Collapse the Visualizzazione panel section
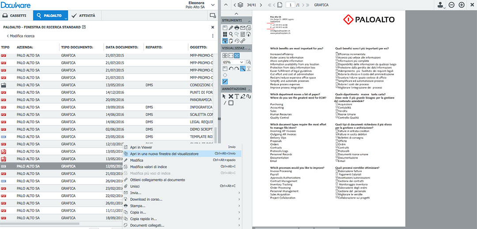Viewport: 477px width, 229px height. click(250, 48)
